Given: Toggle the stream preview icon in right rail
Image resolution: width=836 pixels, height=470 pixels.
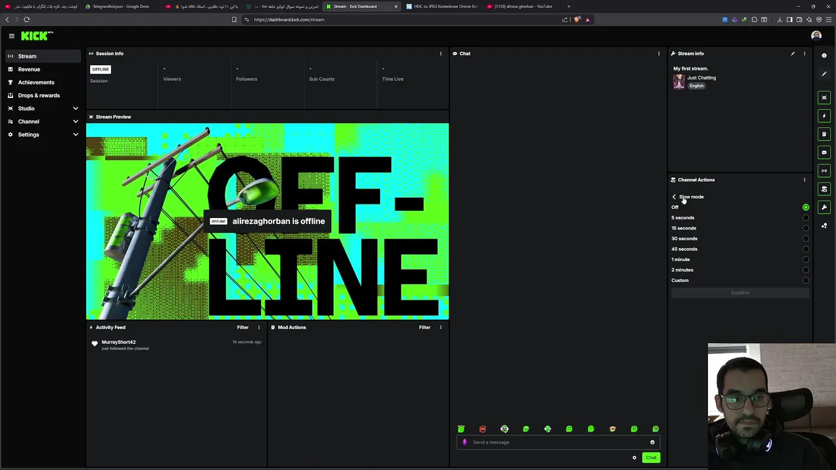Looking at the screenshot, I should tap(824, 97).
